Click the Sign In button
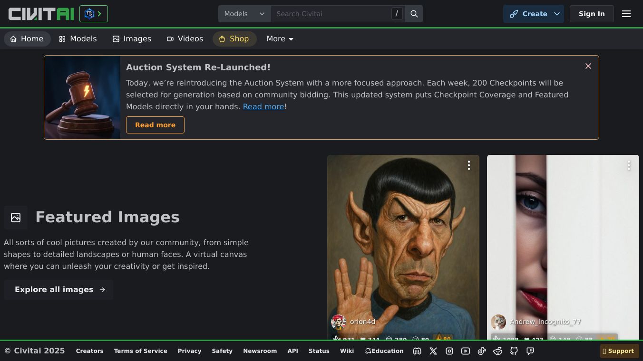The height and width of the screenshot is (361, 643). 592,14
